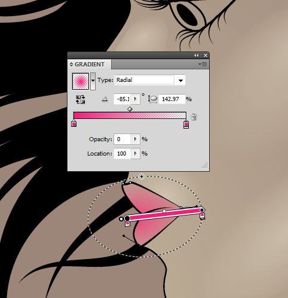Click the gradient midpoint diamond slider
The width and height of the screenshot is (288, 298).
[130, 109]
